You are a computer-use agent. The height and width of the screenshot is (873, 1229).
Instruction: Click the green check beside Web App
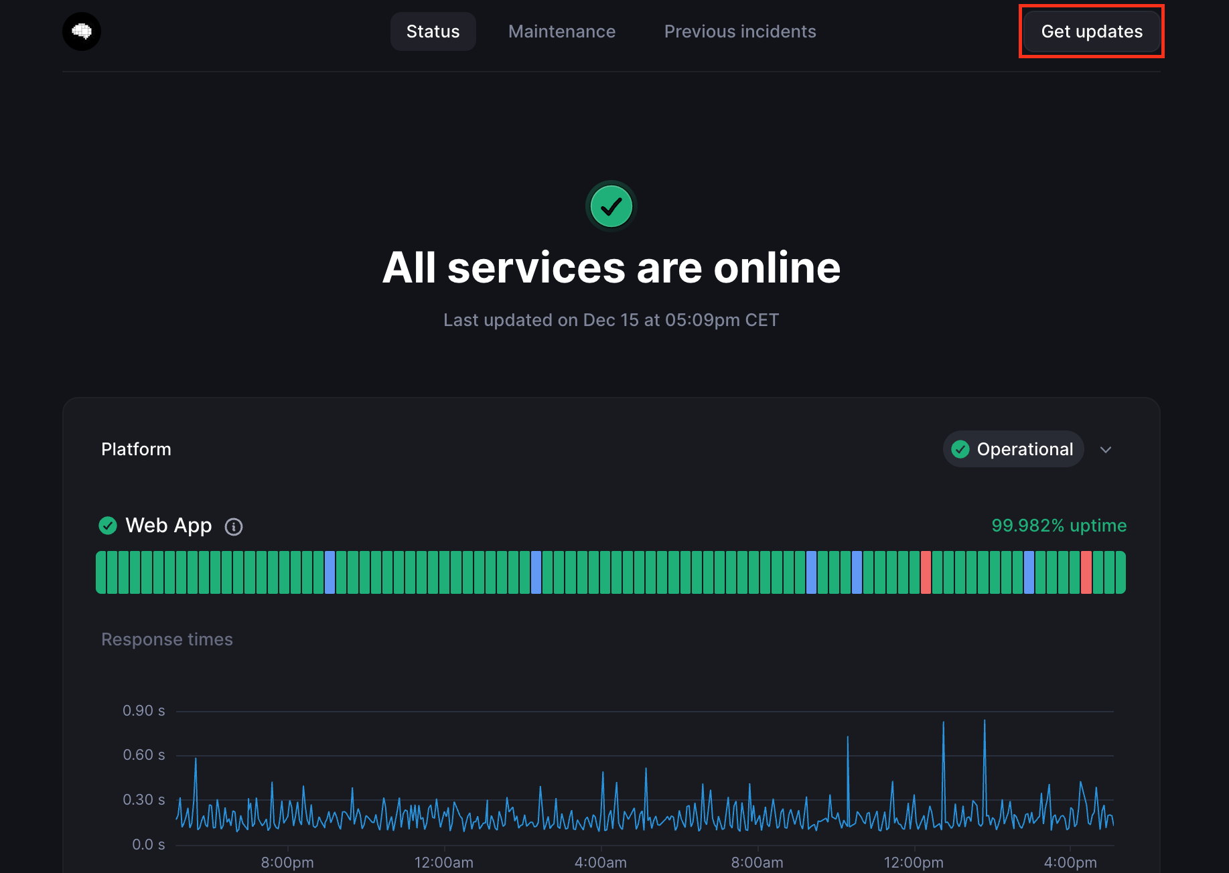click(x=108, y=526)
